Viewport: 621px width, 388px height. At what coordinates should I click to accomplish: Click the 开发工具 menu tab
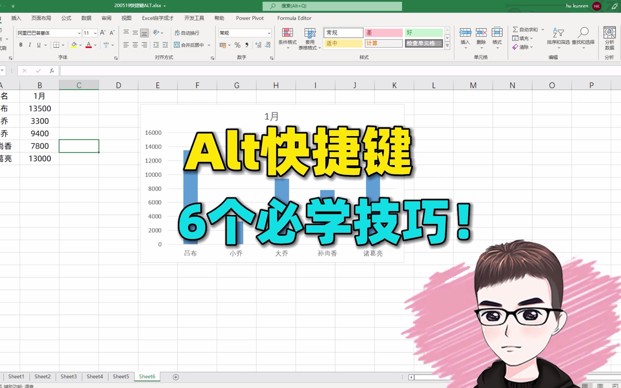195,18
